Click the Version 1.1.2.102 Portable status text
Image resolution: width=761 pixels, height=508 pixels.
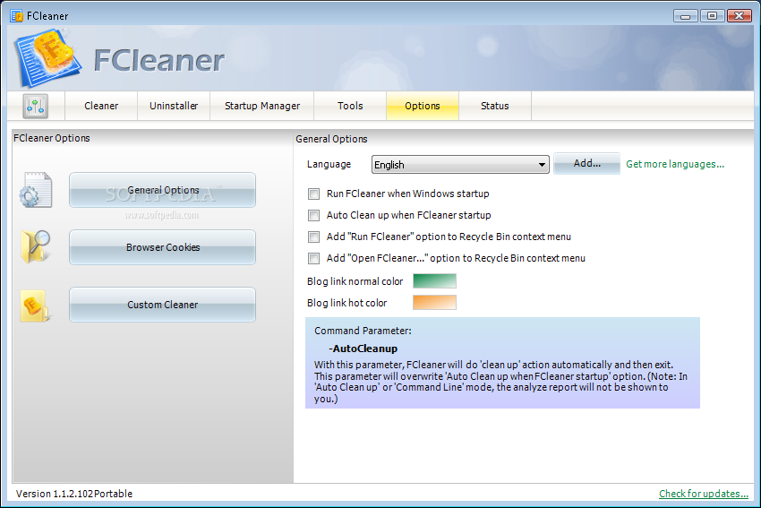point(74,494)
